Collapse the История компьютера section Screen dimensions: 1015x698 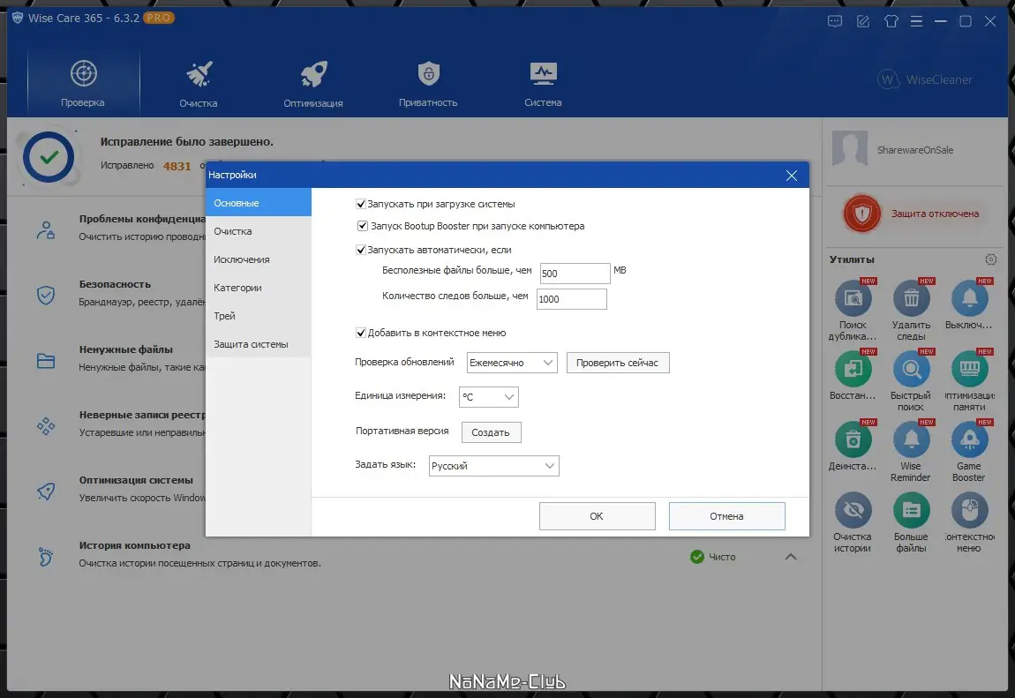[792, 556]
